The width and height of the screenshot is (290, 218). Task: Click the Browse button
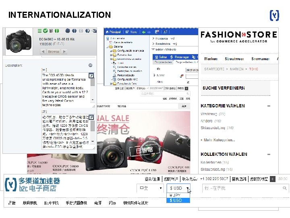pos(54,52)
